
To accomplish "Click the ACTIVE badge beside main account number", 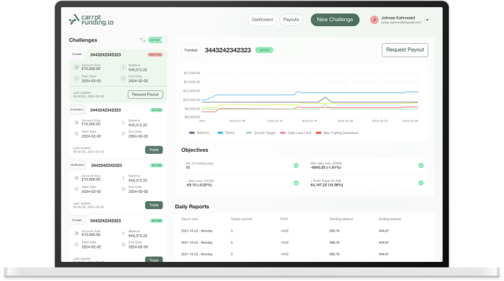I will [264, 50].
